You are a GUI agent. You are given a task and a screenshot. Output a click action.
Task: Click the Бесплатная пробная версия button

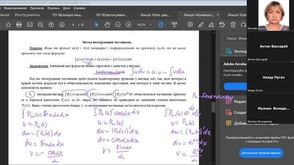point(261,153)
